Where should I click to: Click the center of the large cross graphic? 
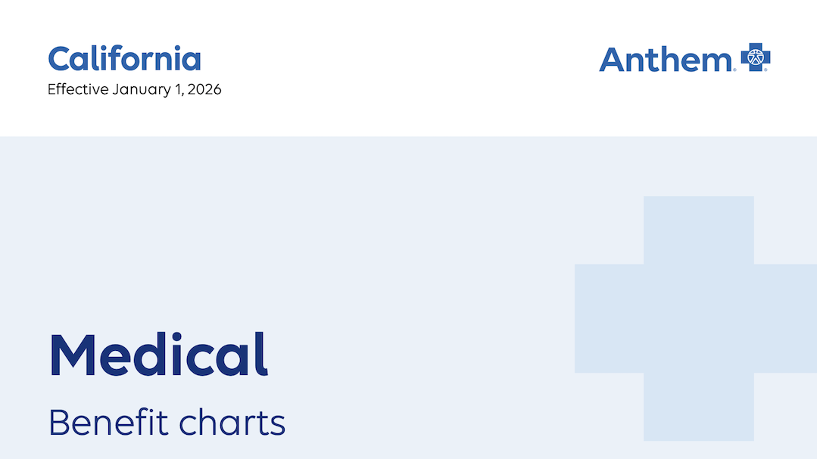(x=698, y=318)
